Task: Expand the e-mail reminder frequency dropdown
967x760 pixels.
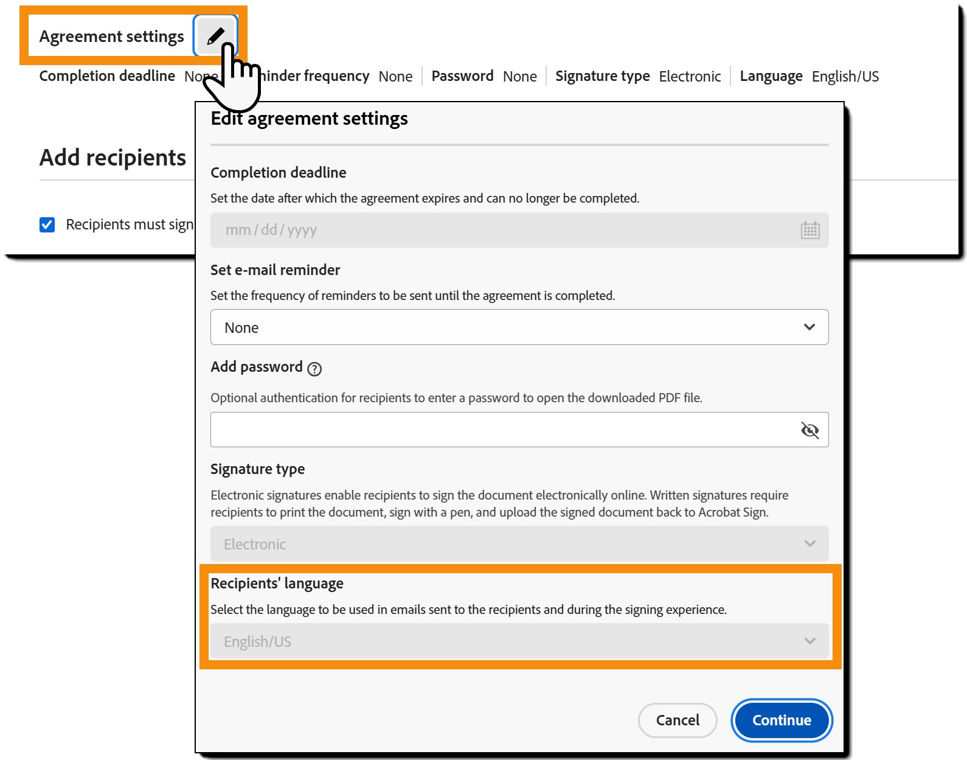Action: coord(518,327)
